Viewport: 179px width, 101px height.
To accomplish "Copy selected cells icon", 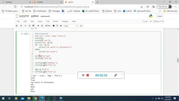I will [x=30, y=26].
